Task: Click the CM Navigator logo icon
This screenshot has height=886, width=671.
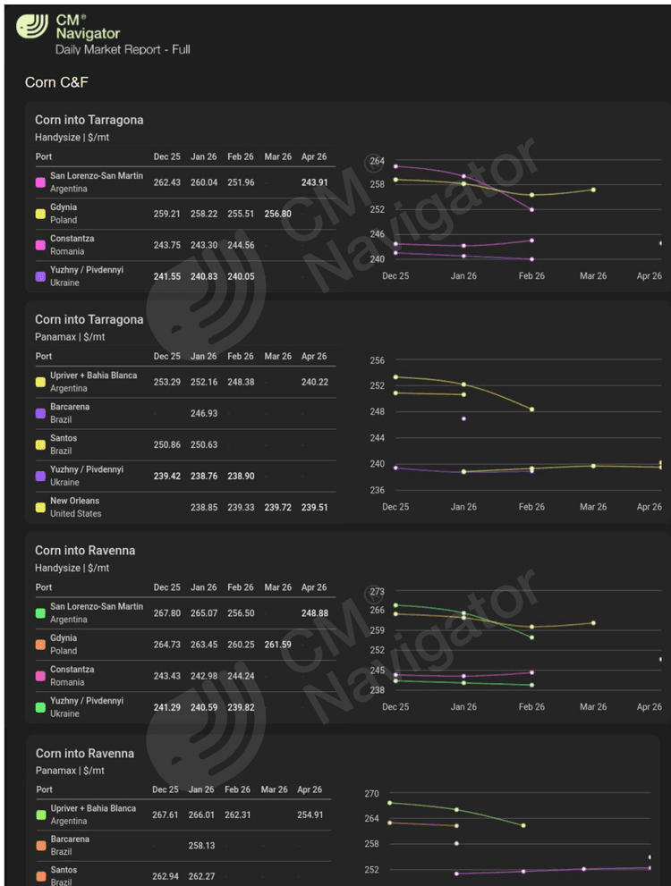Action: 32,27
